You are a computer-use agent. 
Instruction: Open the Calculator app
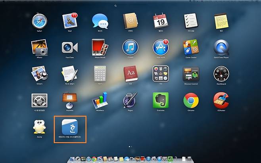100,74
